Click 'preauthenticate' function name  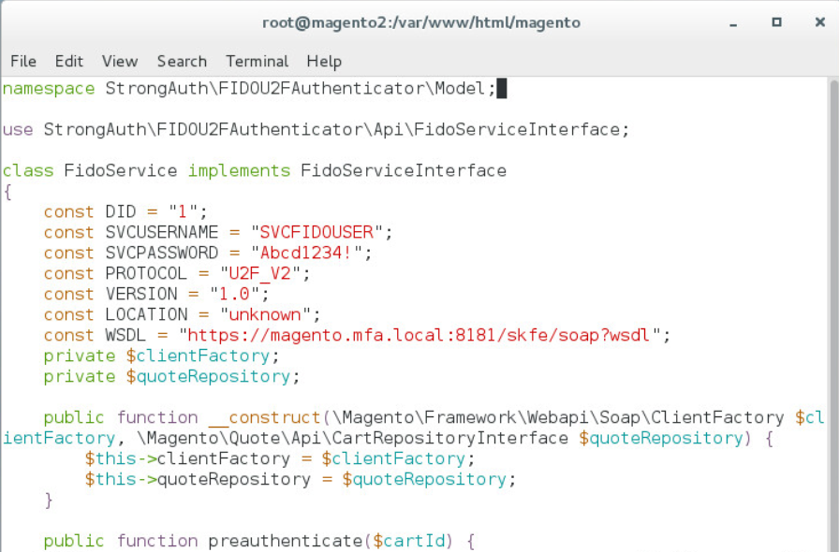coord(286,541)
